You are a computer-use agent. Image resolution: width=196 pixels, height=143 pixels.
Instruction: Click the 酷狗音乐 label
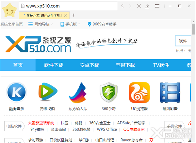(x=17, y=109)
